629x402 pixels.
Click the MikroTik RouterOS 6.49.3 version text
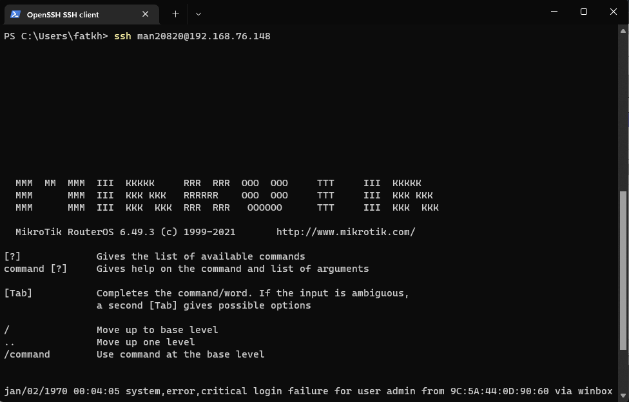point(126,232)
